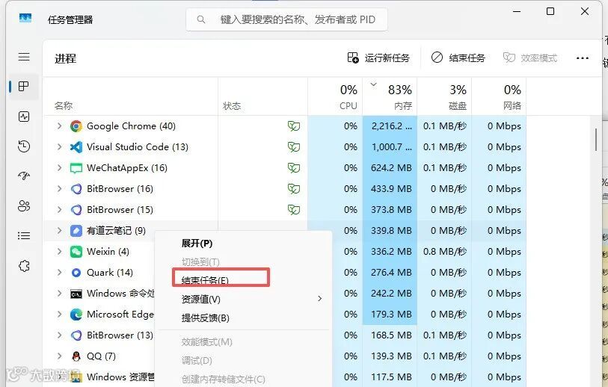Click the 效率模式 toolbar button

point(530,58)
